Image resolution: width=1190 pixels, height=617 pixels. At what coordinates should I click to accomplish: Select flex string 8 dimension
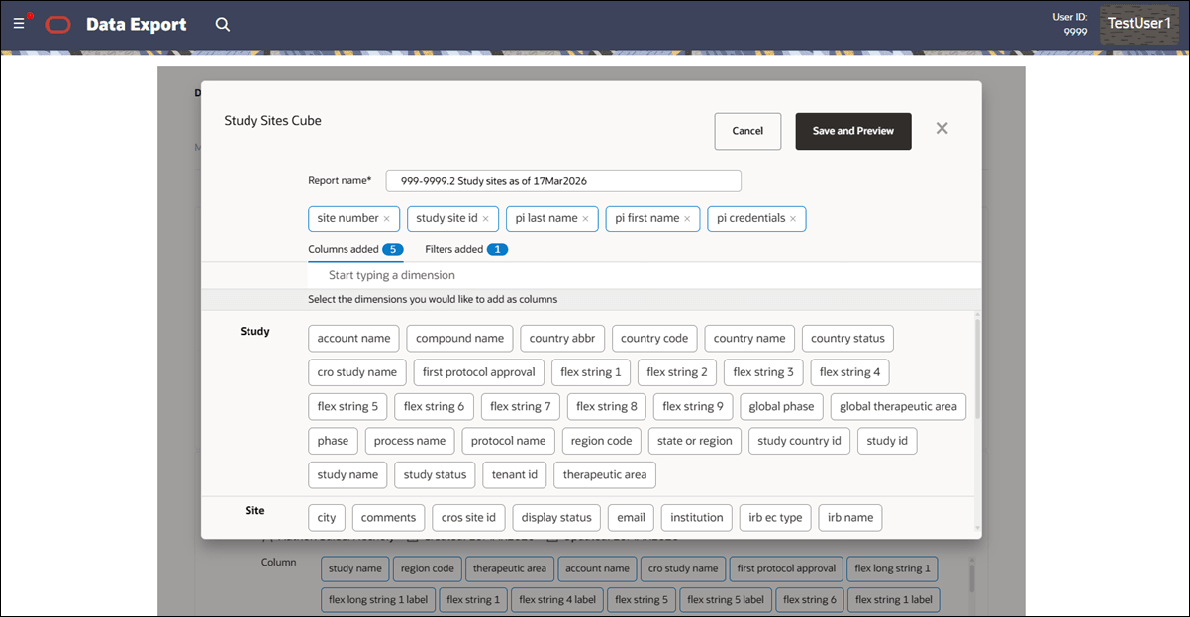(x=607, y=406)
